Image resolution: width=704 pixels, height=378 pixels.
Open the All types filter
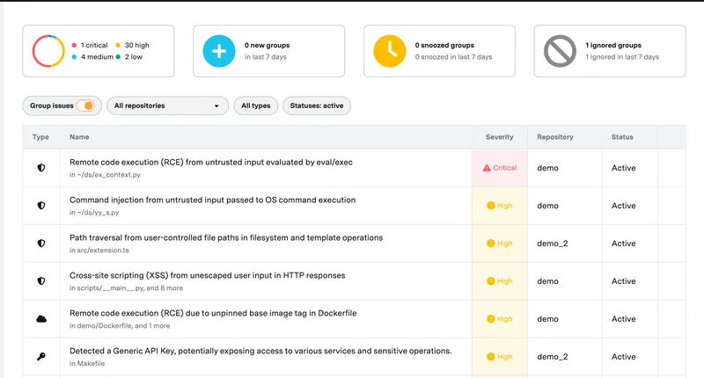tap(255, 105)
